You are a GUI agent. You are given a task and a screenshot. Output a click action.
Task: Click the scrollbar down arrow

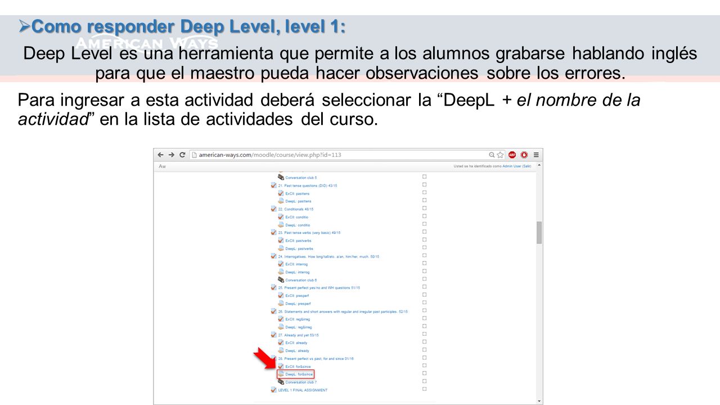coord(539,400)
